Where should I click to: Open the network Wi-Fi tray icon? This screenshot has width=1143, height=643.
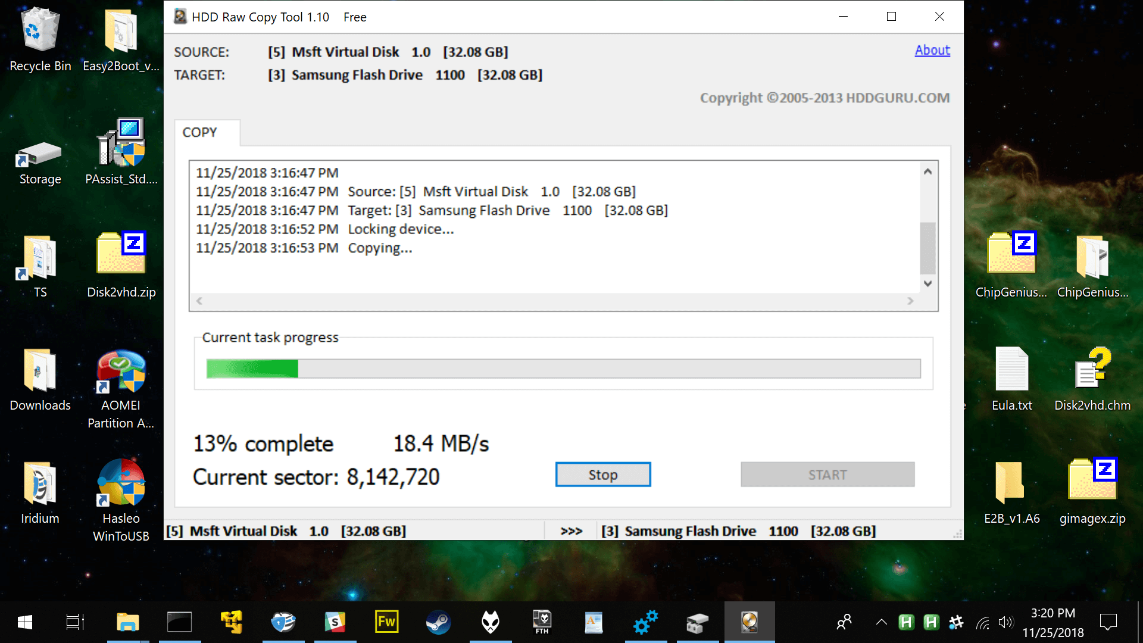983,623
